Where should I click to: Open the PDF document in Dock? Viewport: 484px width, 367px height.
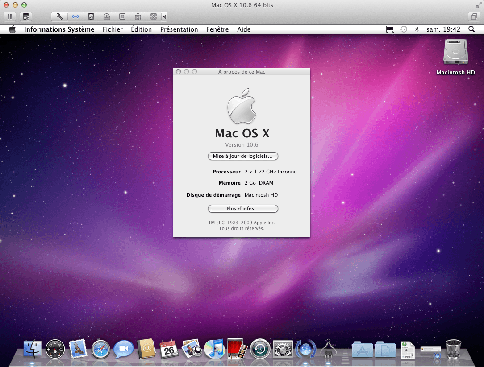point(408,350)
